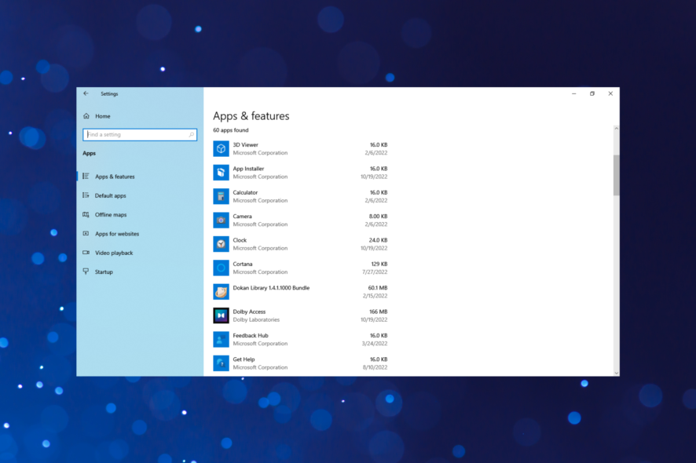Click the 8.00 KB size value

[378, 217]
